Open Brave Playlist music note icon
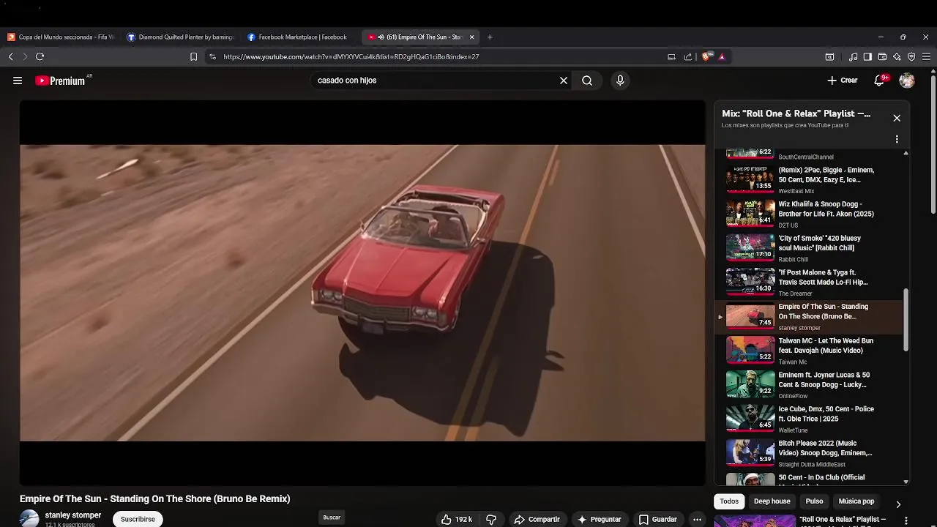Viewport: 937px width, 527px height. [x=854, y=56]
